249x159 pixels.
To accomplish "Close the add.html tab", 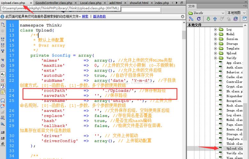I will point(125,3).
